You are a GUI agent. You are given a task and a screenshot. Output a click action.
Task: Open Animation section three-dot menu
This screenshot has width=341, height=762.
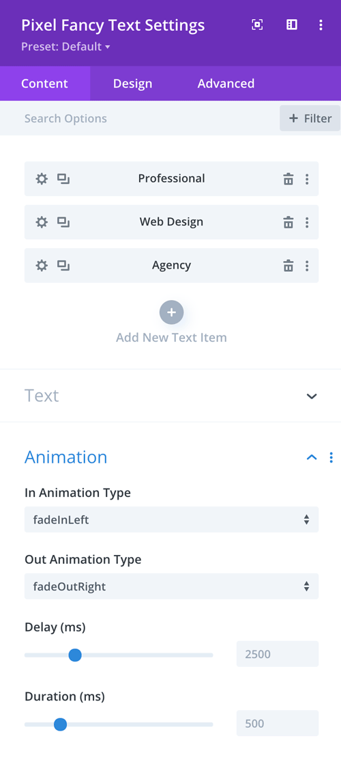[331, 457]
